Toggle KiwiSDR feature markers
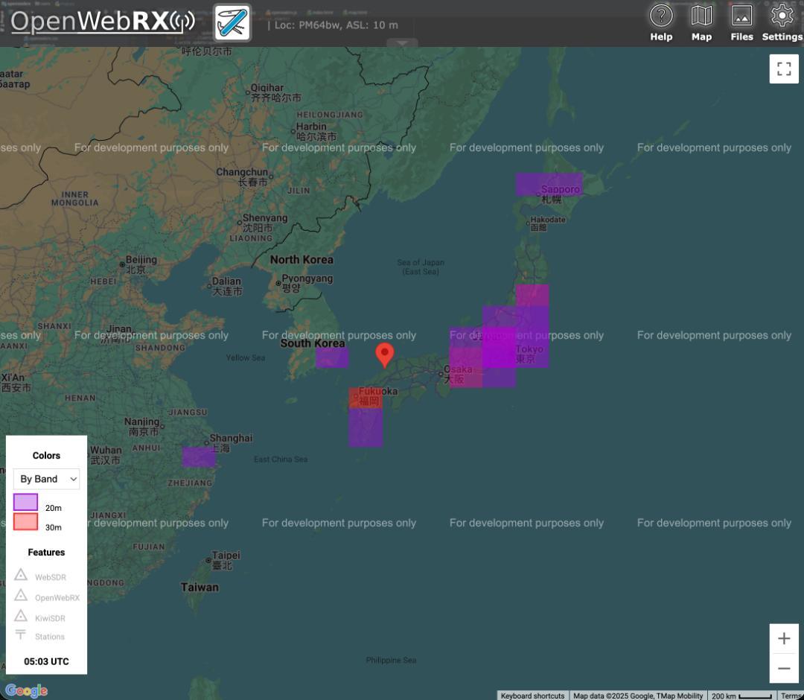This screenshot has width=804, height=700. point(46,617)
